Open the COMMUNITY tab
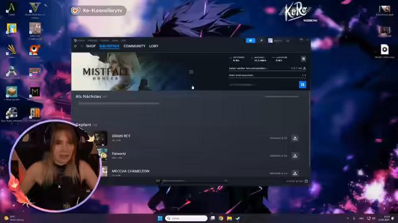 pyautogui.click(x=134, y=46)
